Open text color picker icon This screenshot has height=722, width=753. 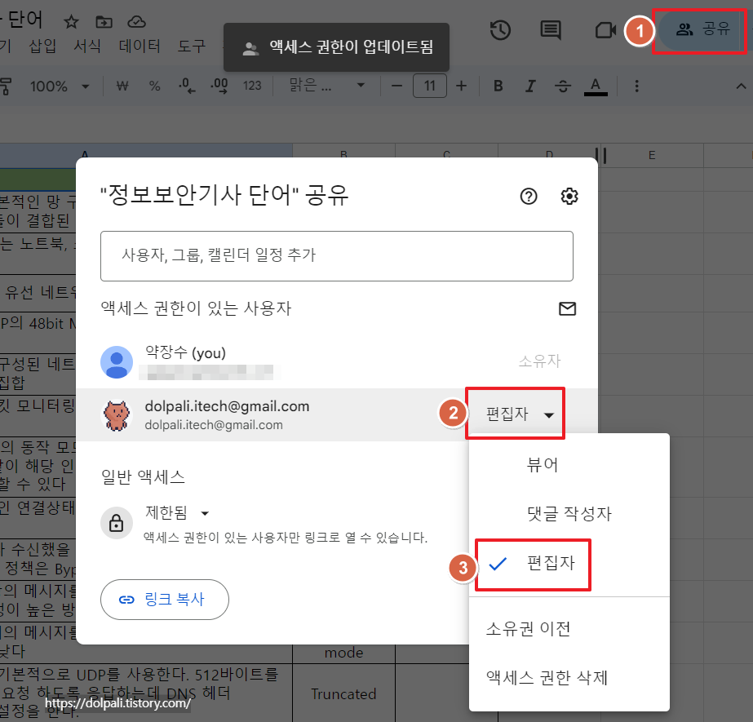(x=596, y=85)
